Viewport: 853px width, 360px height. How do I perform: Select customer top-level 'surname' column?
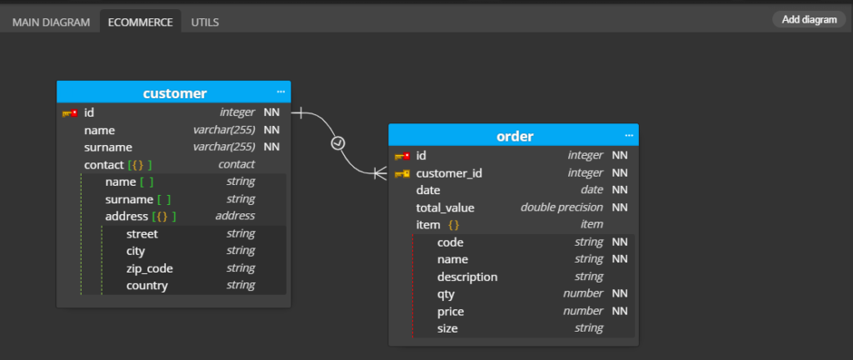[108, 147]
